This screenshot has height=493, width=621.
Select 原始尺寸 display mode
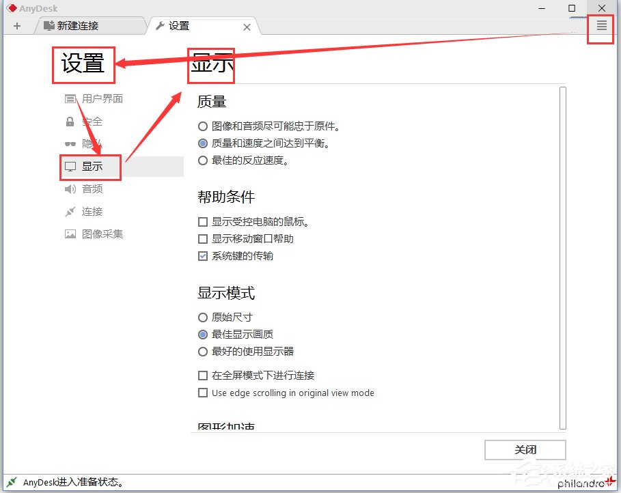tap(203, 317)
